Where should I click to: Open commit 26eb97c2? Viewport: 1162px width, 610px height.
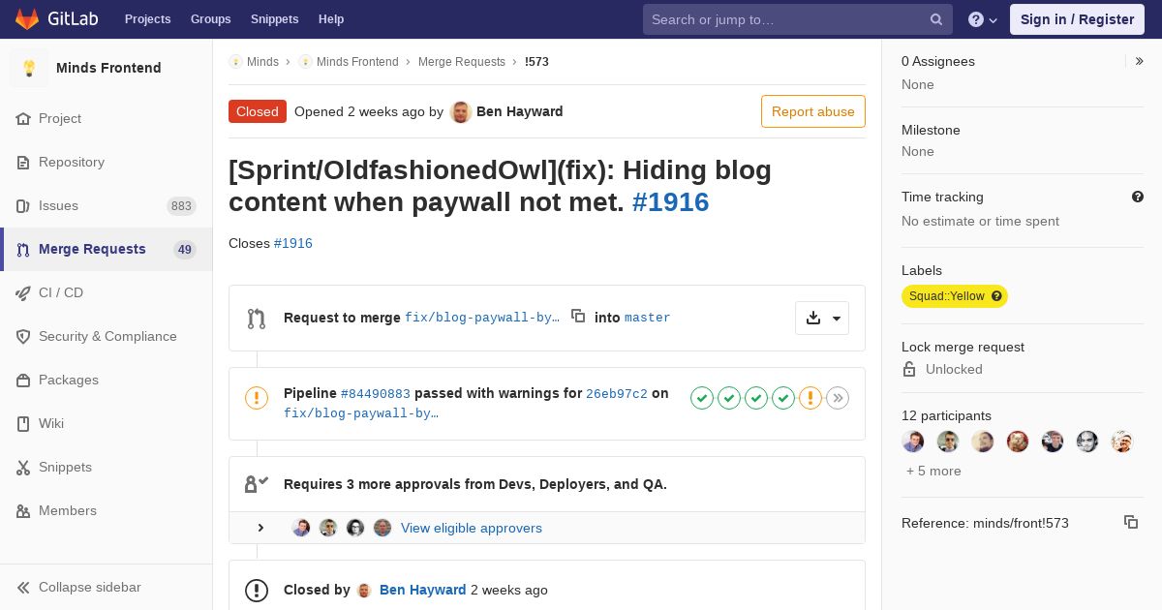pyautogui.click(x=617, y=394)
